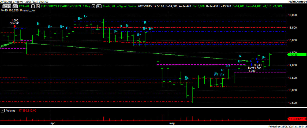Click the red Short#1 entry arrow
The image size is (307, 128).
(14, 27)
